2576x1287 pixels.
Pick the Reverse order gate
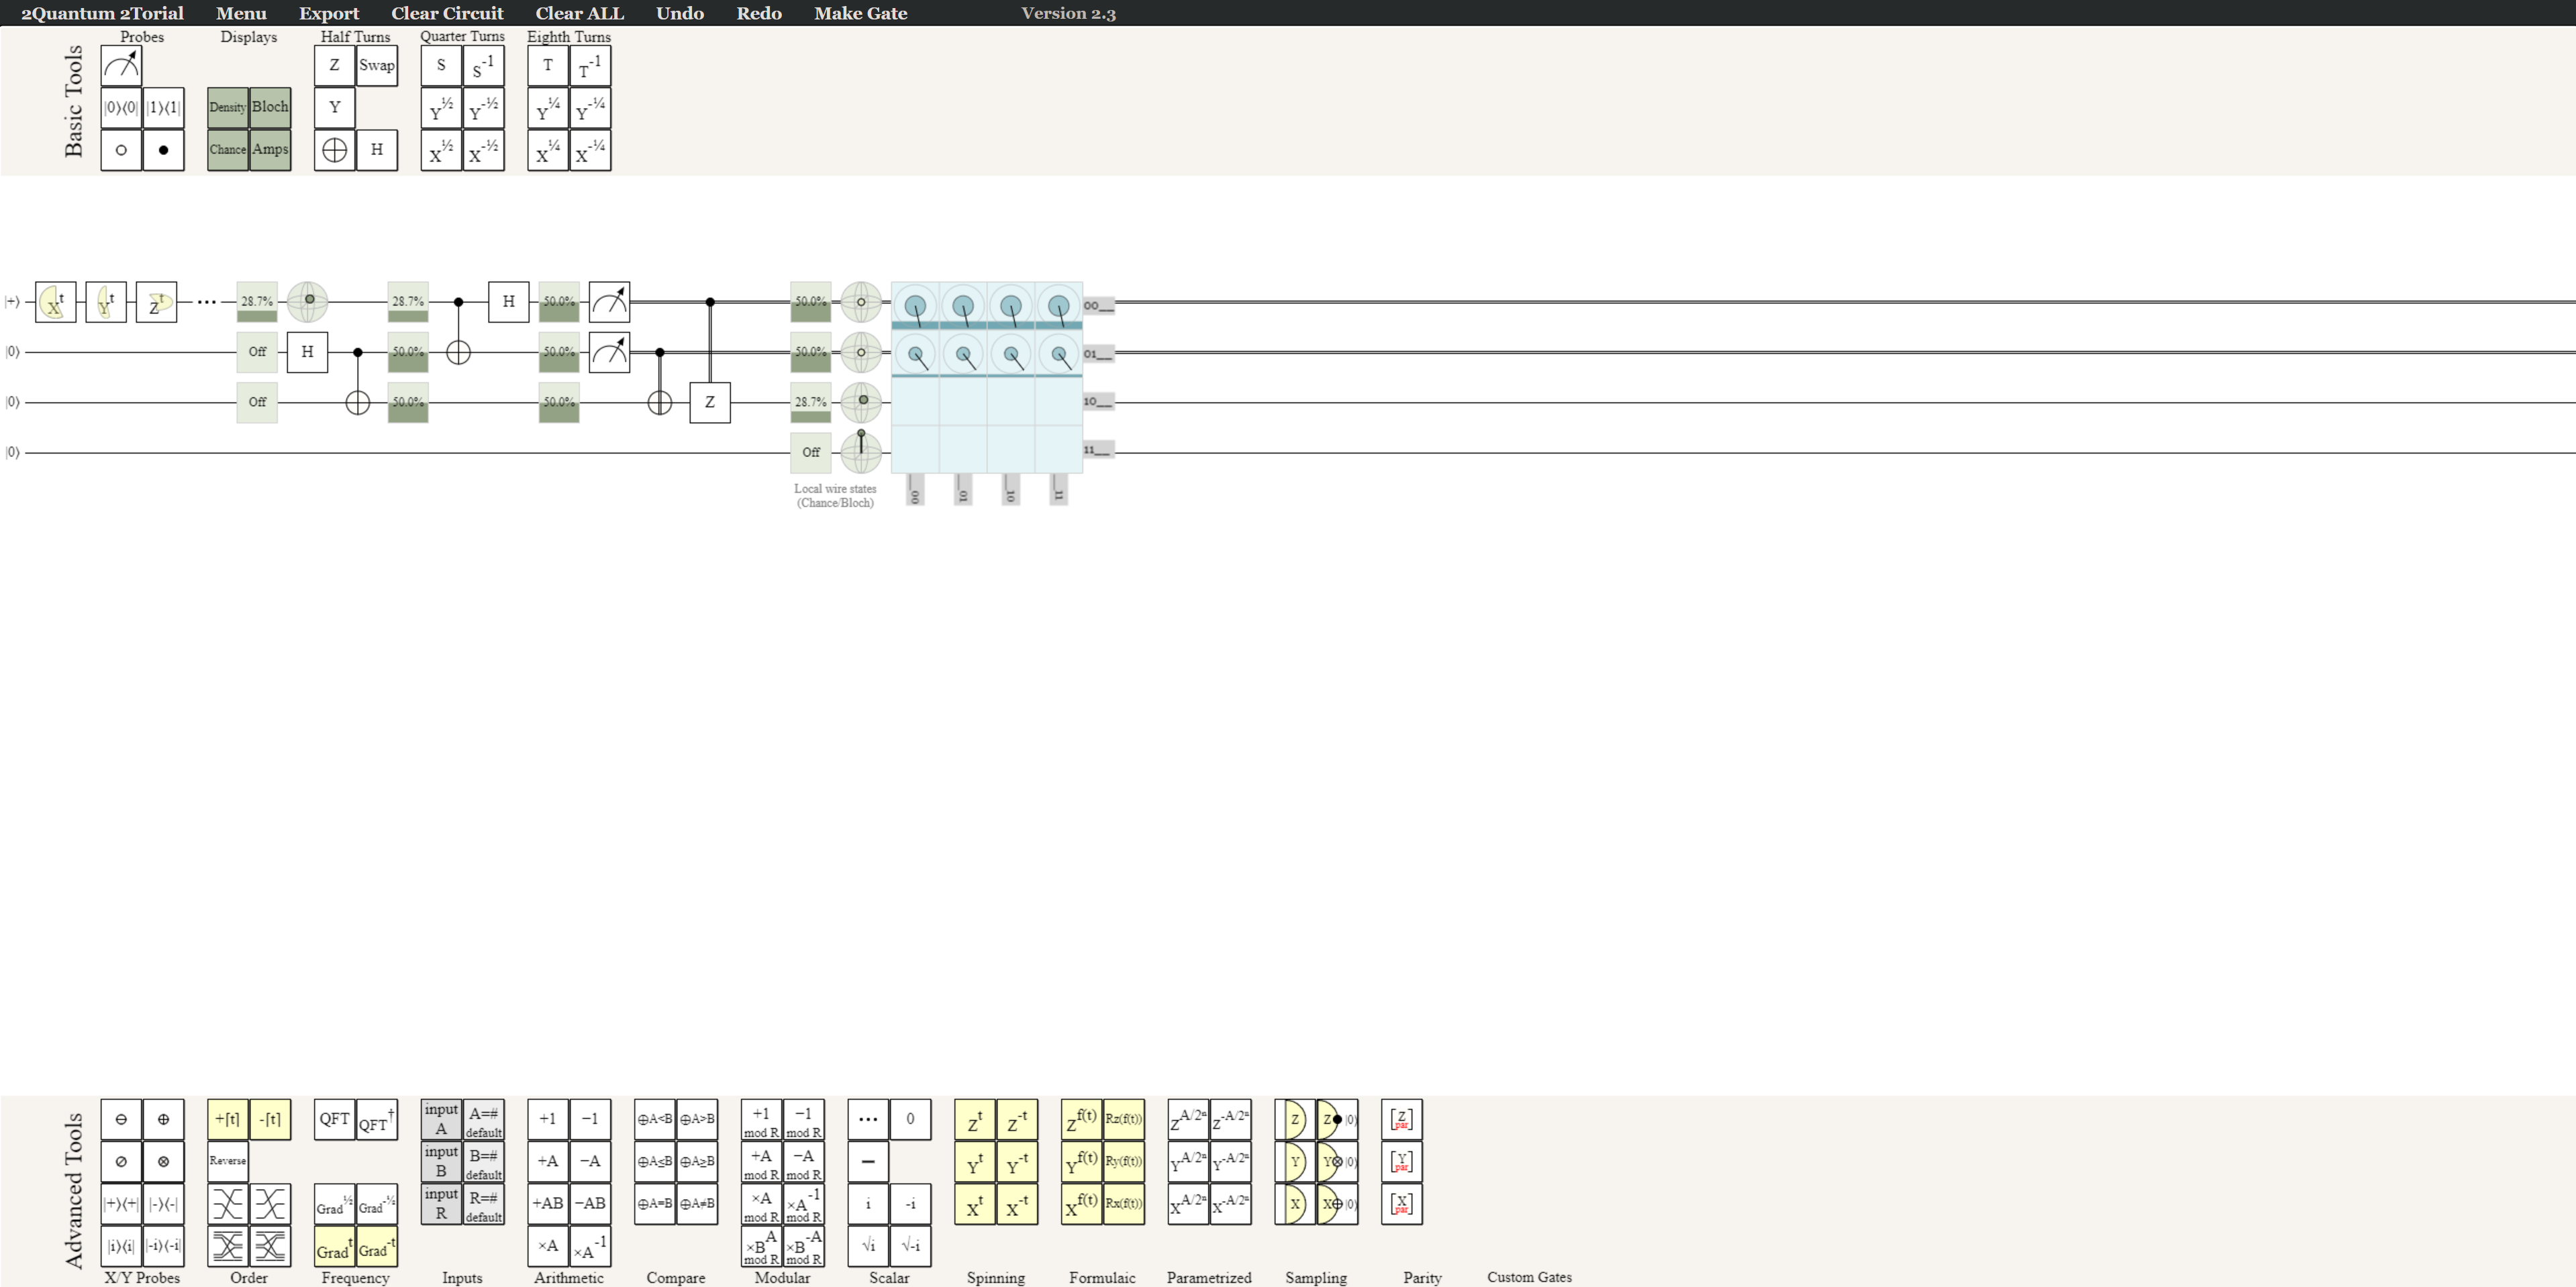pyautogui.click(x=228, y=1161)
